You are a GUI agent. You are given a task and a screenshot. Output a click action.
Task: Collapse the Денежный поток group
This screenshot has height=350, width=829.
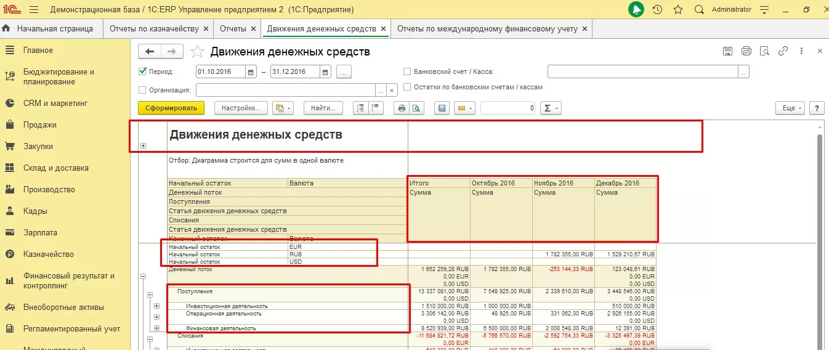click(144, 277)
